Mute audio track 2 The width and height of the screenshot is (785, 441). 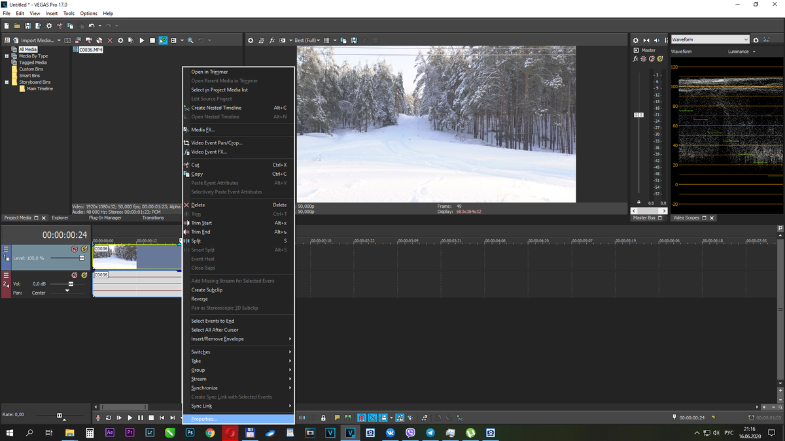point(75,275)
